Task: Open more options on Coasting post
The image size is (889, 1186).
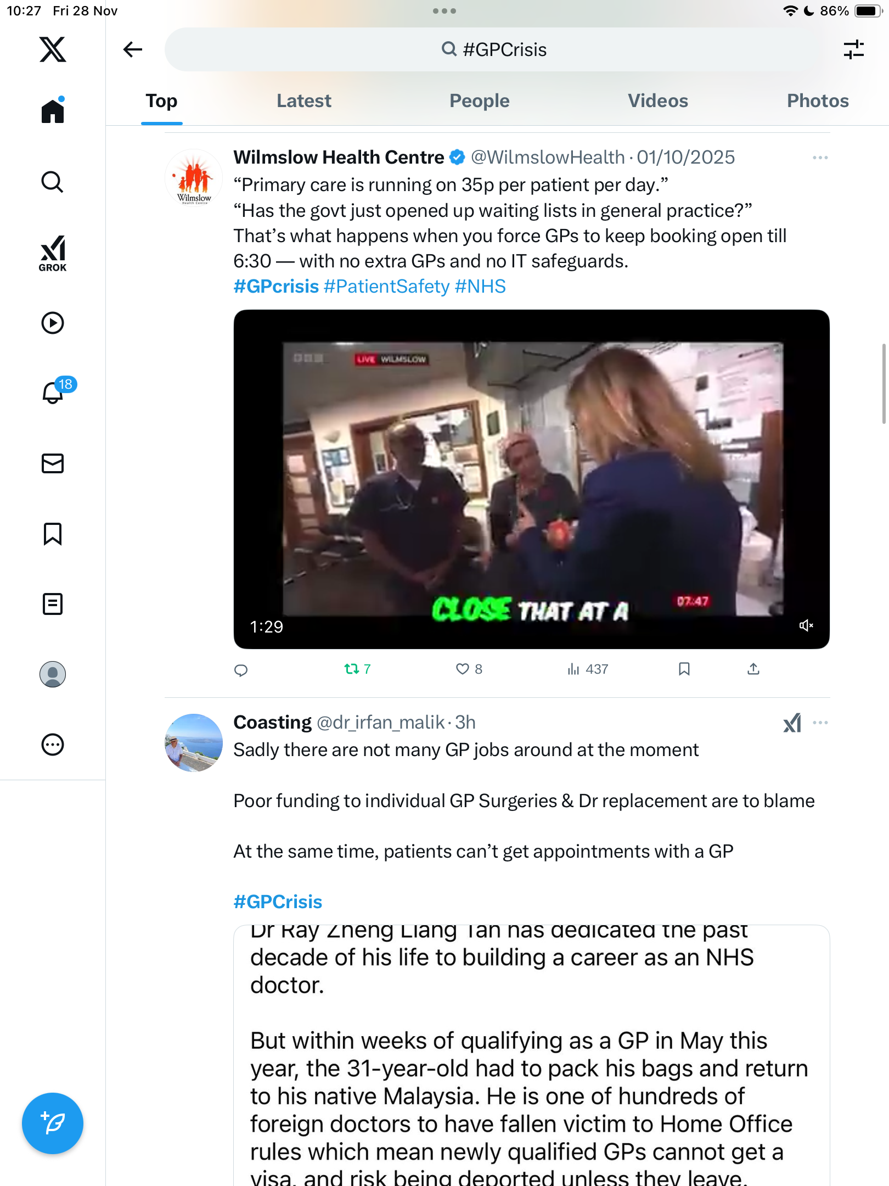Action: click(820, 723)
